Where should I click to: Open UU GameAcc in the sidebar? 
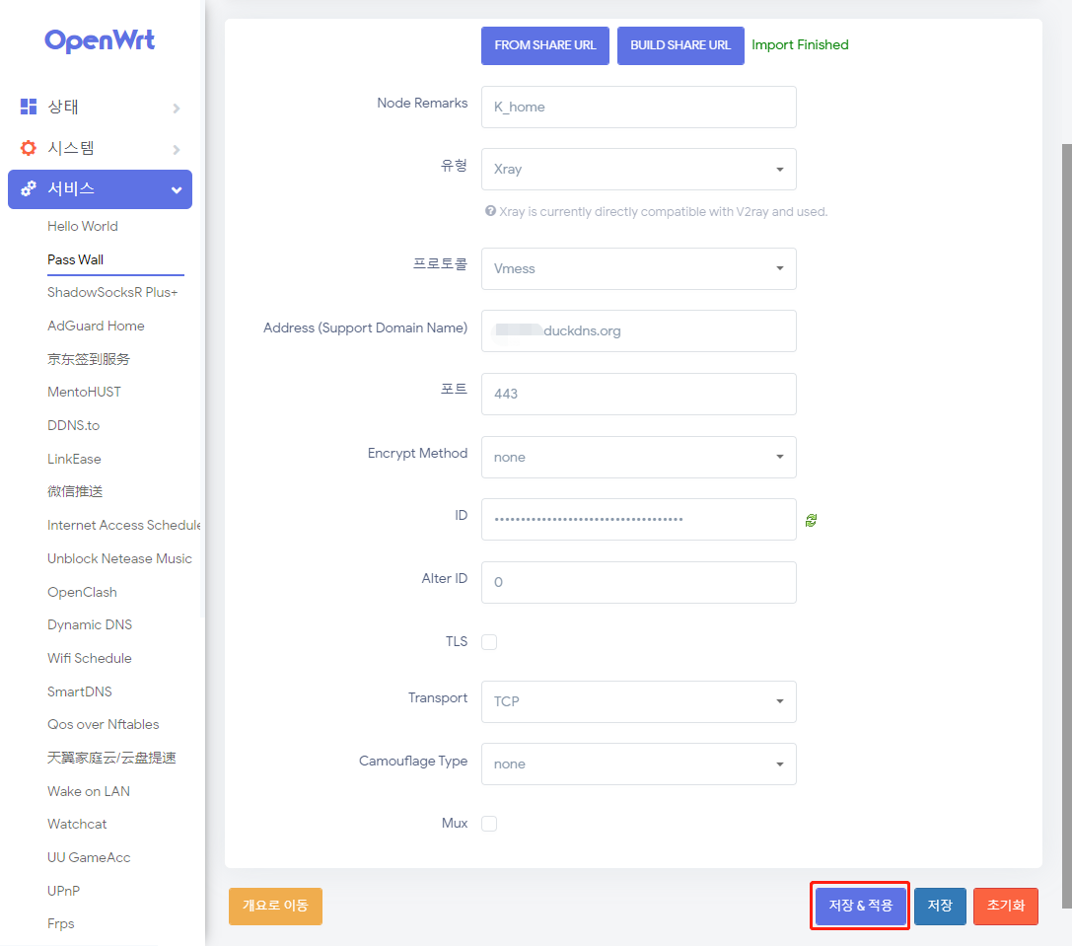(x=89, y=858)
